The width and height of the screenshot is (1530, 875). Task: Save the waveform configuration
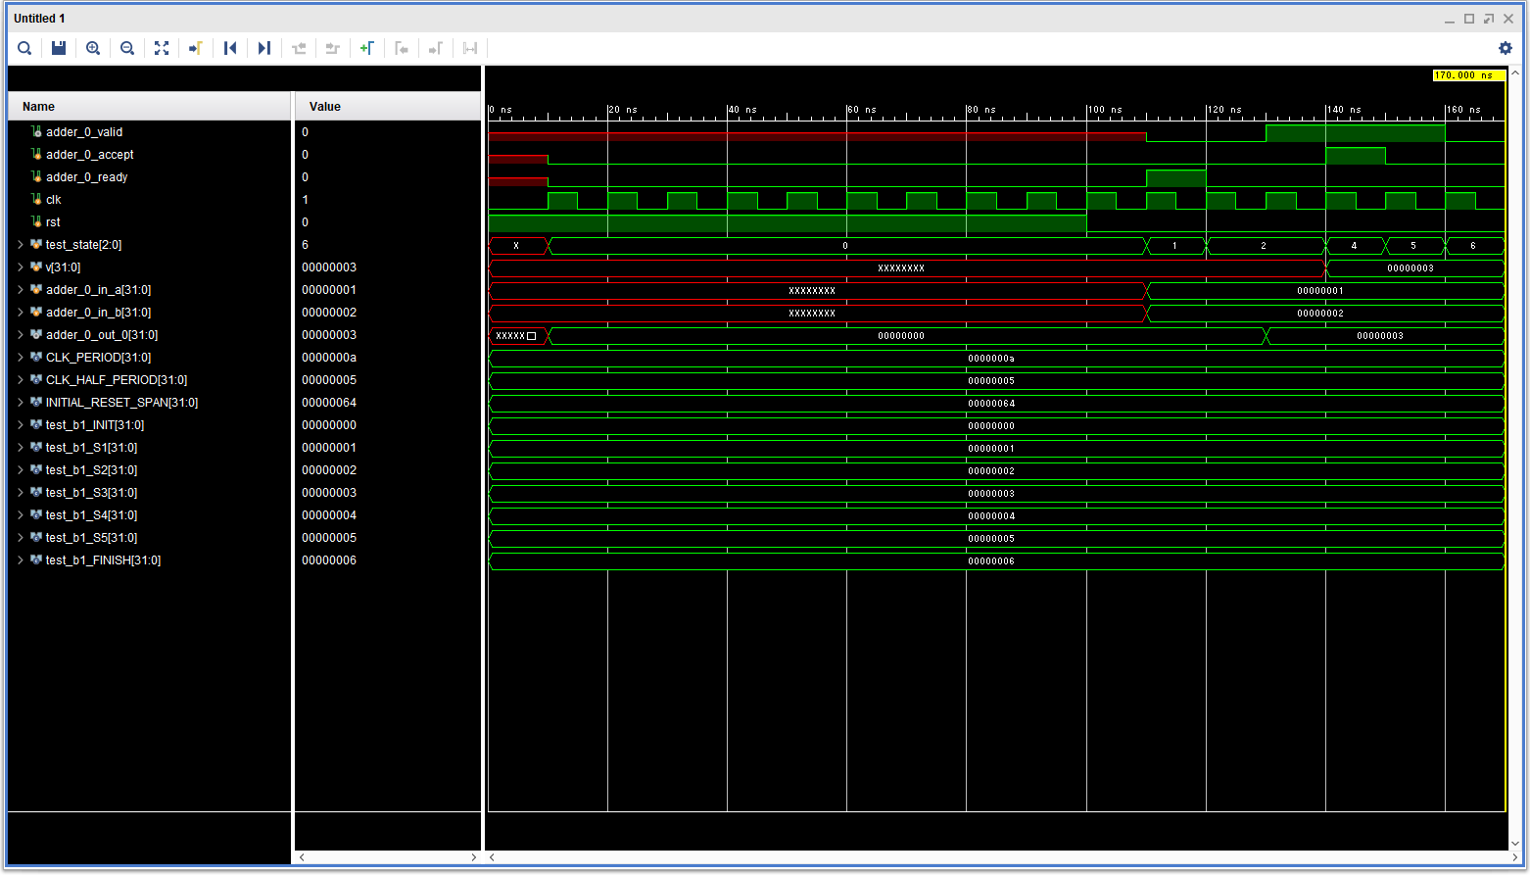tap(59, 48)
